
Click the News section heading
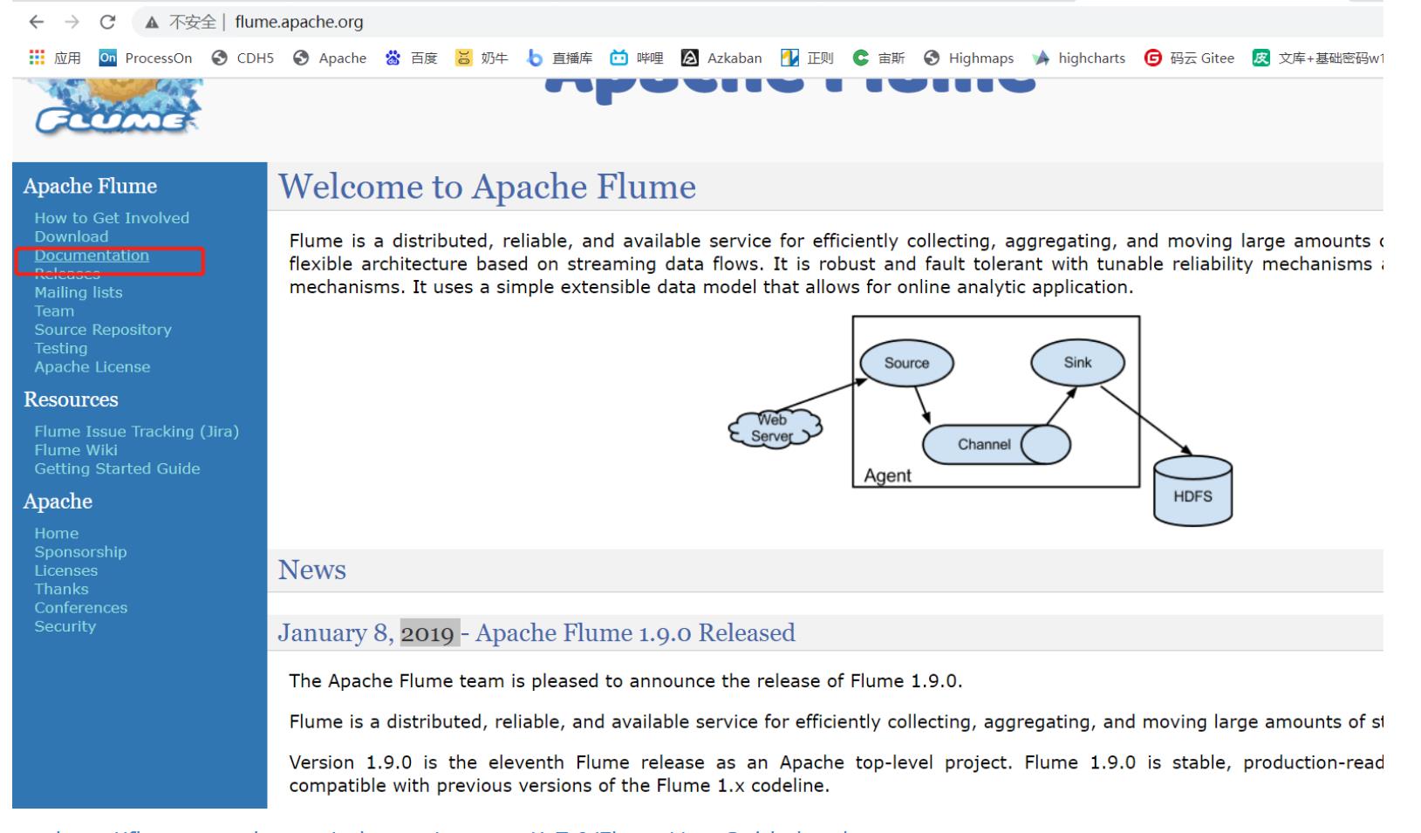312,570
